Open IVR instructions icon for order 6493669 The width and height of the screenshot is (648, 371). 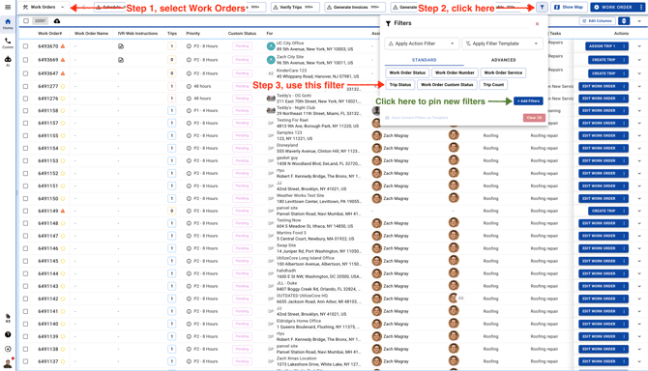pyautogui.click(x=121, y=60)
